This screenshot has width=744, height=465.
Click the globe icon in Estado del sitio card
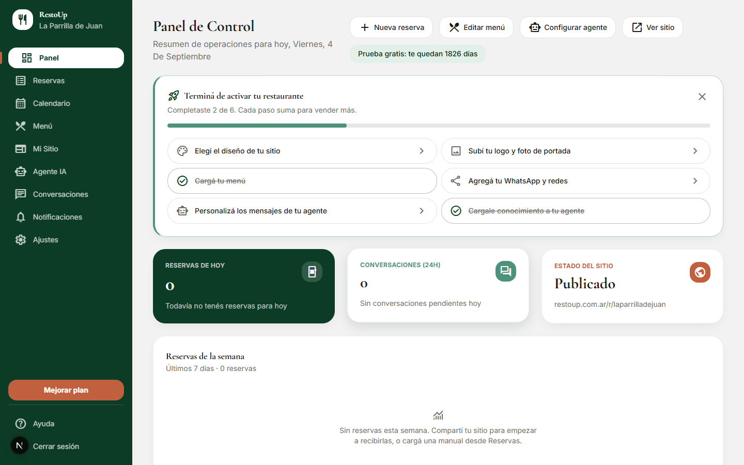point(700,272)
